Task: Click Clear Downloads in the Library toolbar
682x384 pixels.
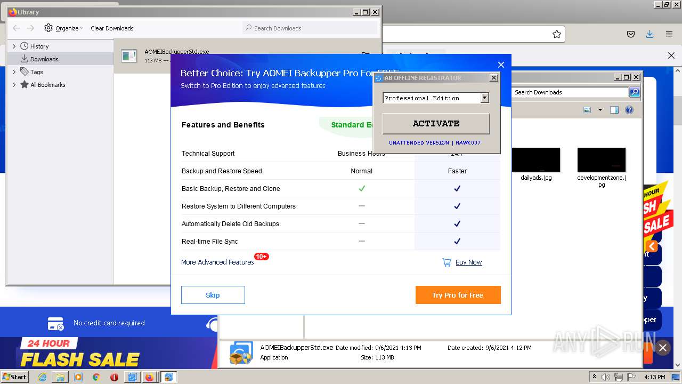Action: point(112,28)
